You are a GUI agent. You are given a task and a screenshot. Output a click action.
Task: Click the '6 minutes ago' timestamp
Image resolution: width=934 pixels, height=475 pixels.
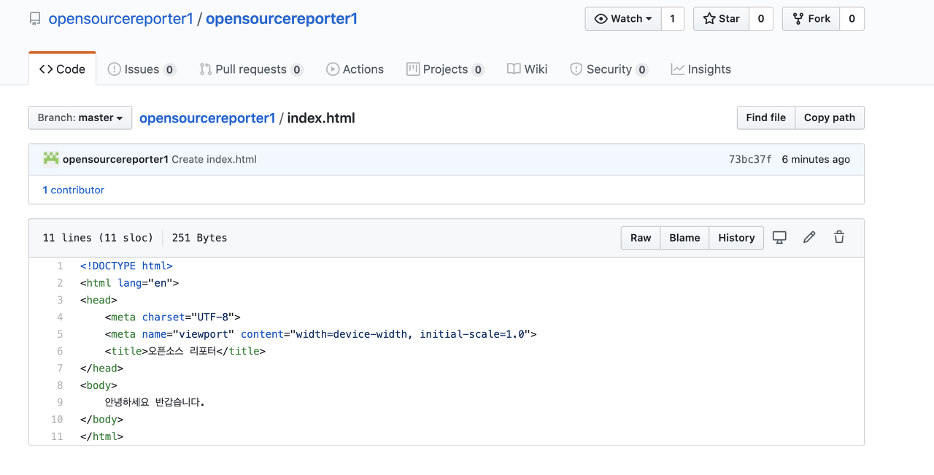point(816,159)
